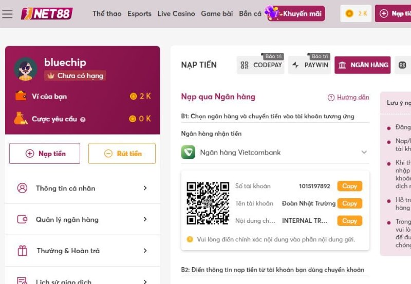Screen dimensions: 411x284
Task: Click the account number 1015197892 text
Action: [314, 186]
